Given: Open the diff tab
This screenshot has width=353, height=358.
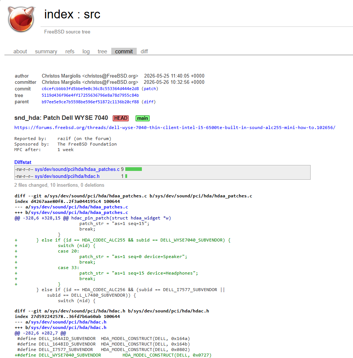Looking at the screenshot, I should click(144, 51).
